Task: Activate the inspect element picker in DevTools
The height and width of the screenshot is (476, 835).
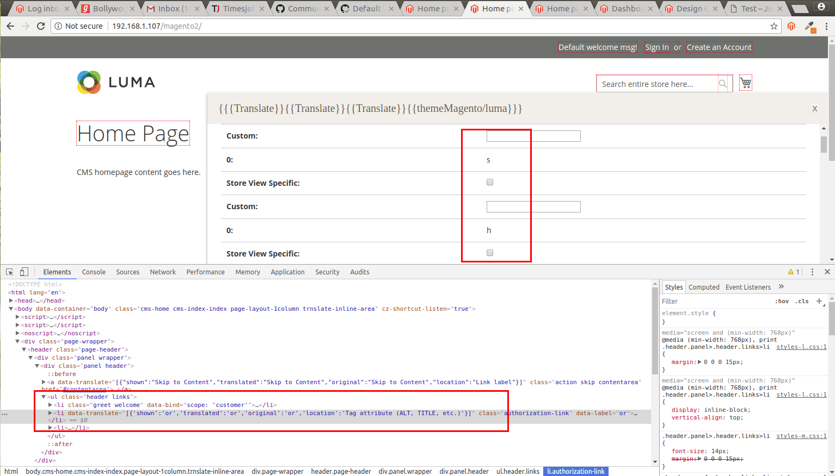Action: pos(10,272)
